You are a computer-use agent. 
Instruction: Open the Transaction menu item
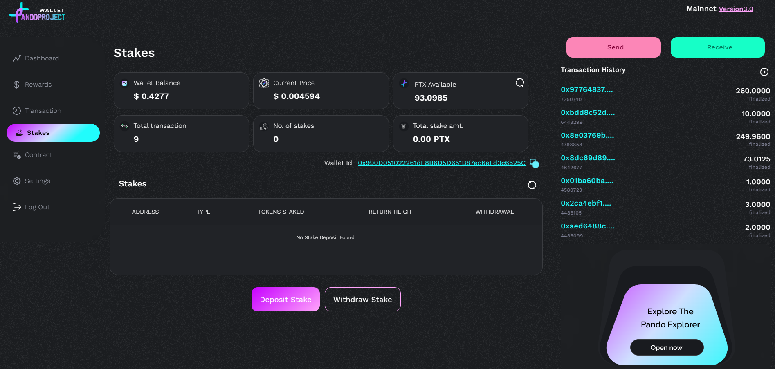point(43,111)
